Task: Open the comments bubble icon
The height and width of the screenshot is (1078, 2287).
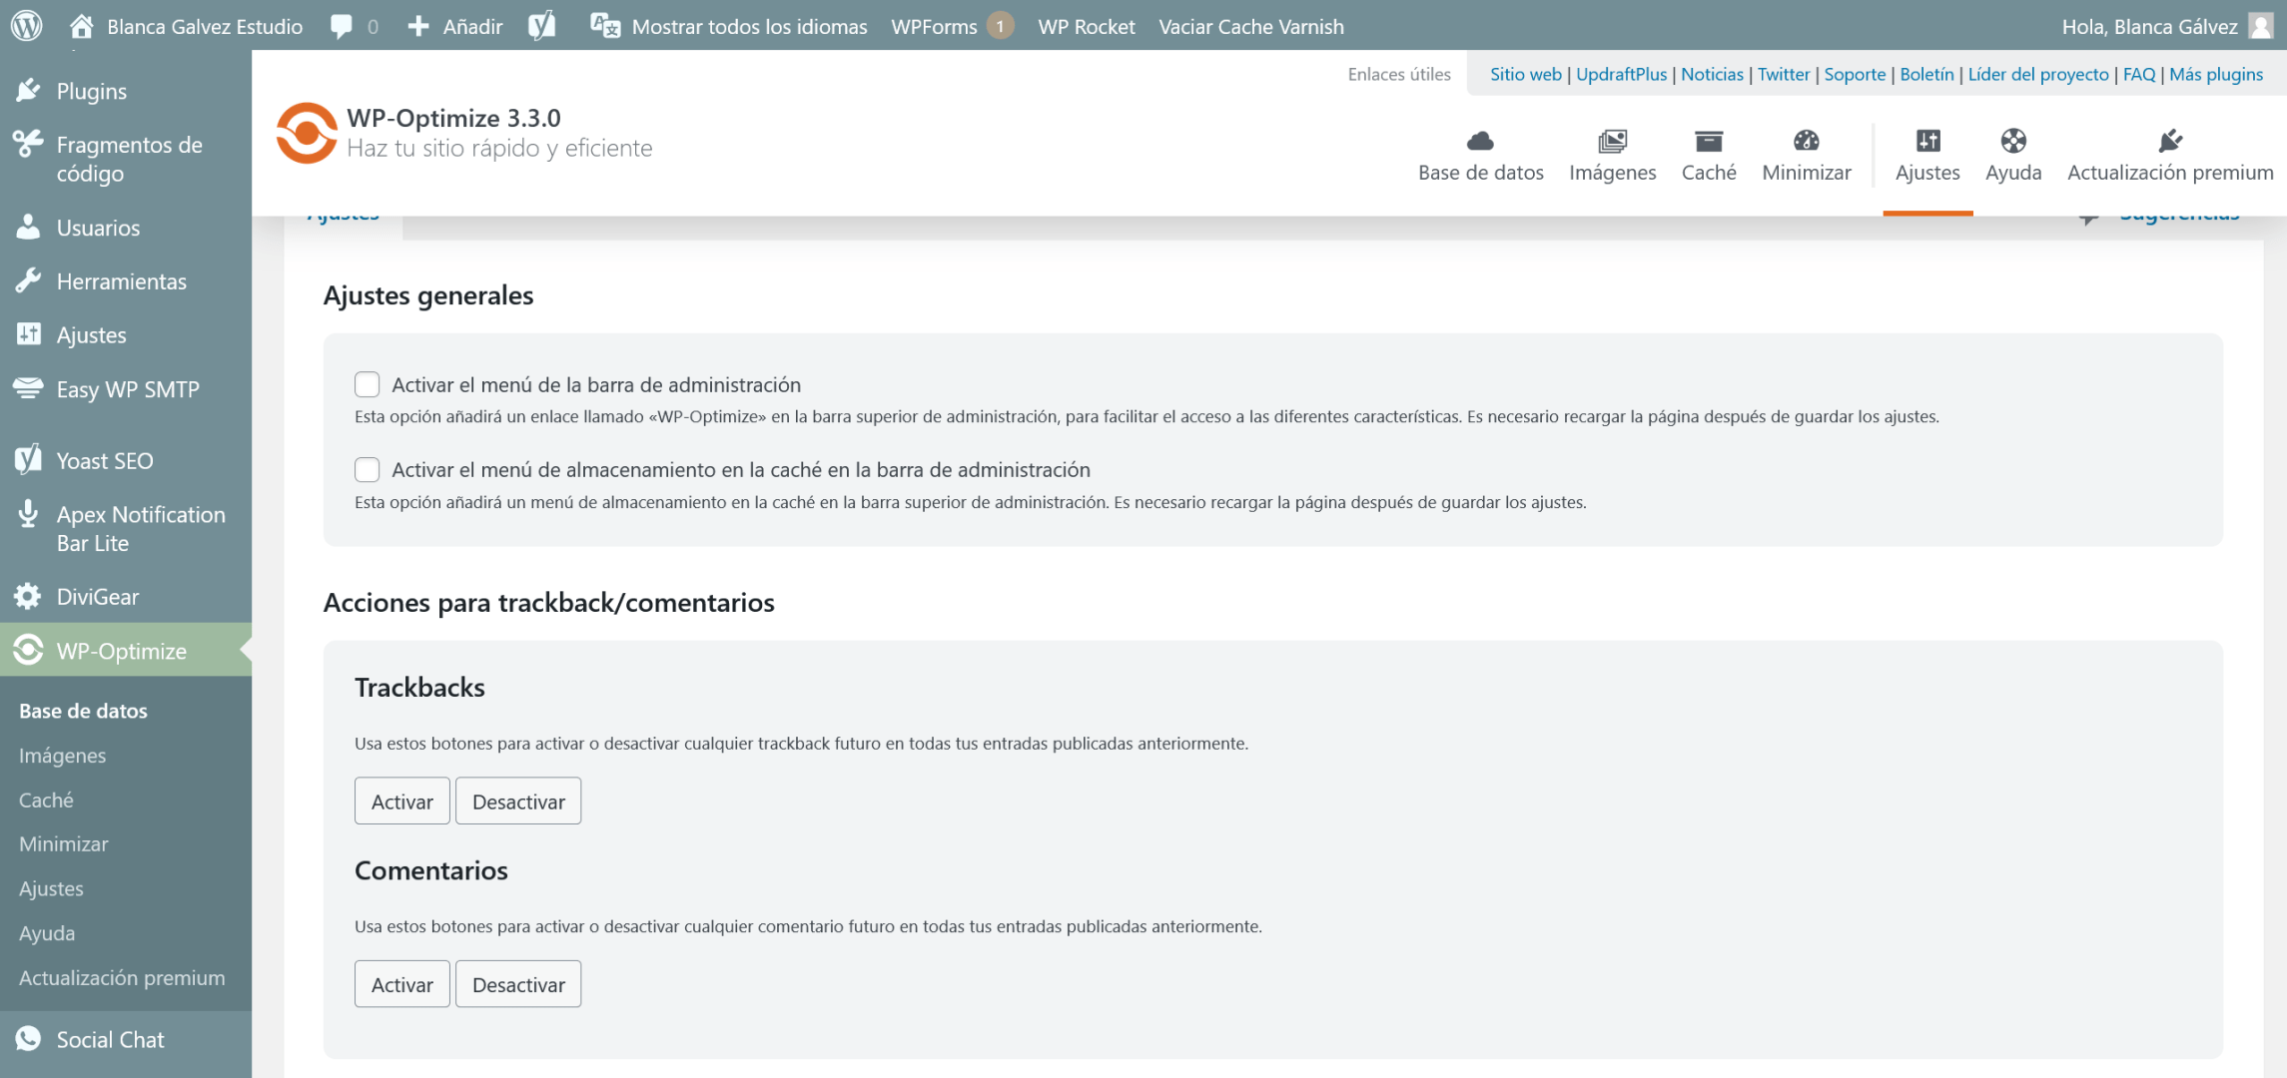Action: tap(342, 27)
